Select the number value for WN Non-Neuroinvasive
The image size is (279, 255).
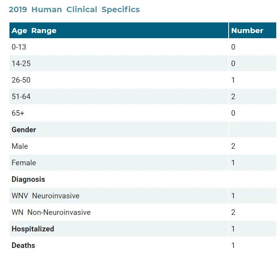233,212
